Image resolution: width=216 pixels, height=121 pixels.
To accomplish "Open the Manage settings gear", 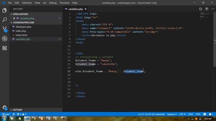I will (x=4, y=108).
